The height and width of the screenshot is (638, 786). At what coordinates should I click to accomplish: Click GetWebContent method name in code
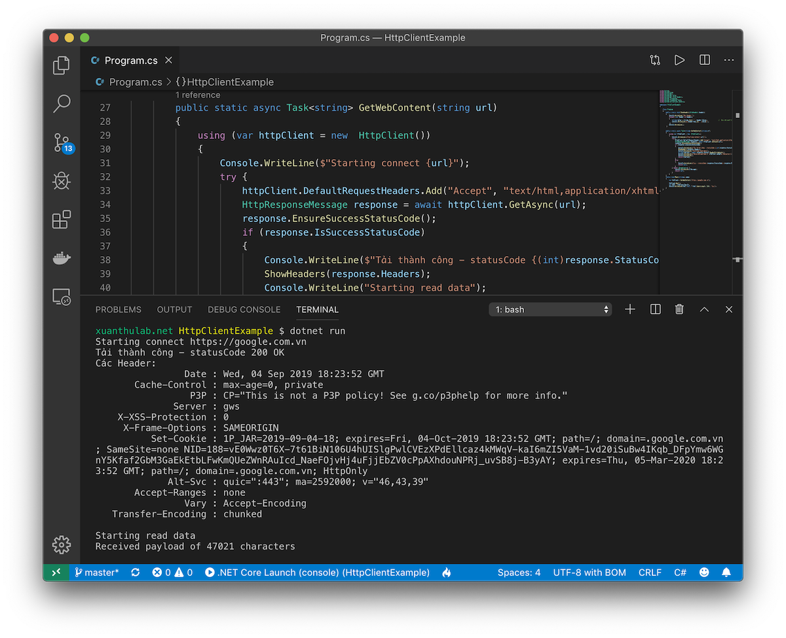[395, 107]
